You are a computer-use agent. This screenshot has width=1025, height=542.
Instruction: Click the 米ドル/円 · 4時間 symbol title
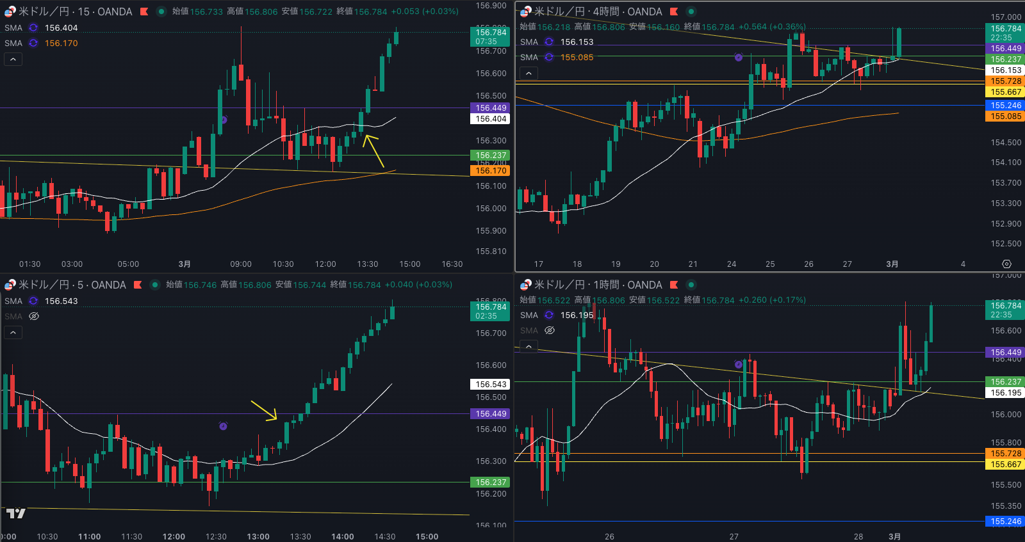coord(598,12)
